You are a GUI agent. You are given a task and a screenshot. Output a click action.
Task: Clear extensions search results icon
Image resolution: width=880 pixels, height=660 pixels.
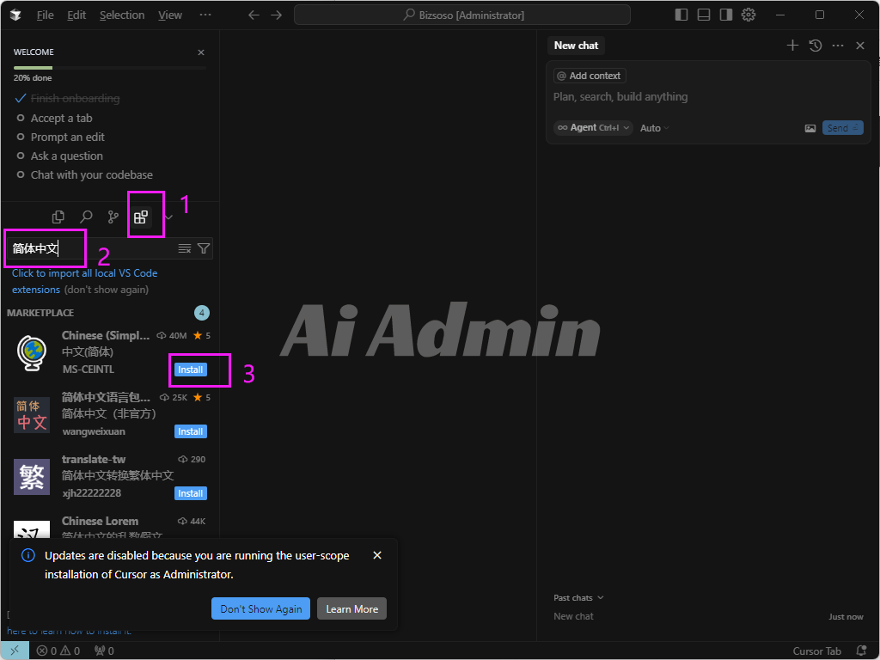pos(185,248)
